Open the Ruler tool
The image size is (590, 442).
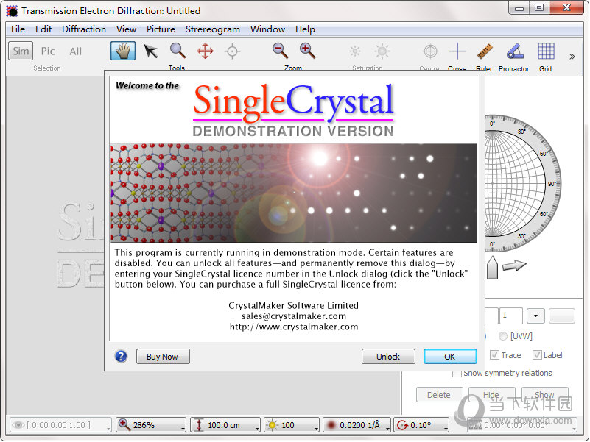point(483,51)
